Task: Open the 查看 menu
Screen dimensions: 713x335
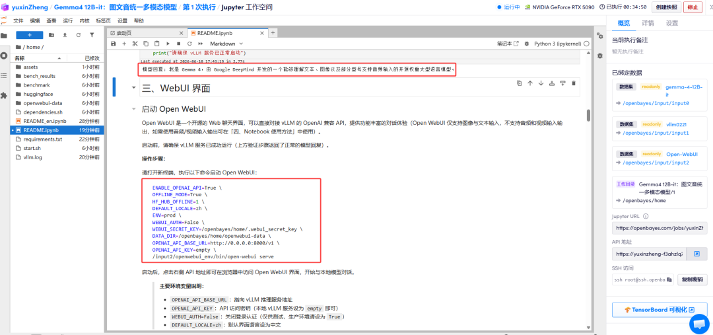Action: pyautogui.click(x=51, y=21)
